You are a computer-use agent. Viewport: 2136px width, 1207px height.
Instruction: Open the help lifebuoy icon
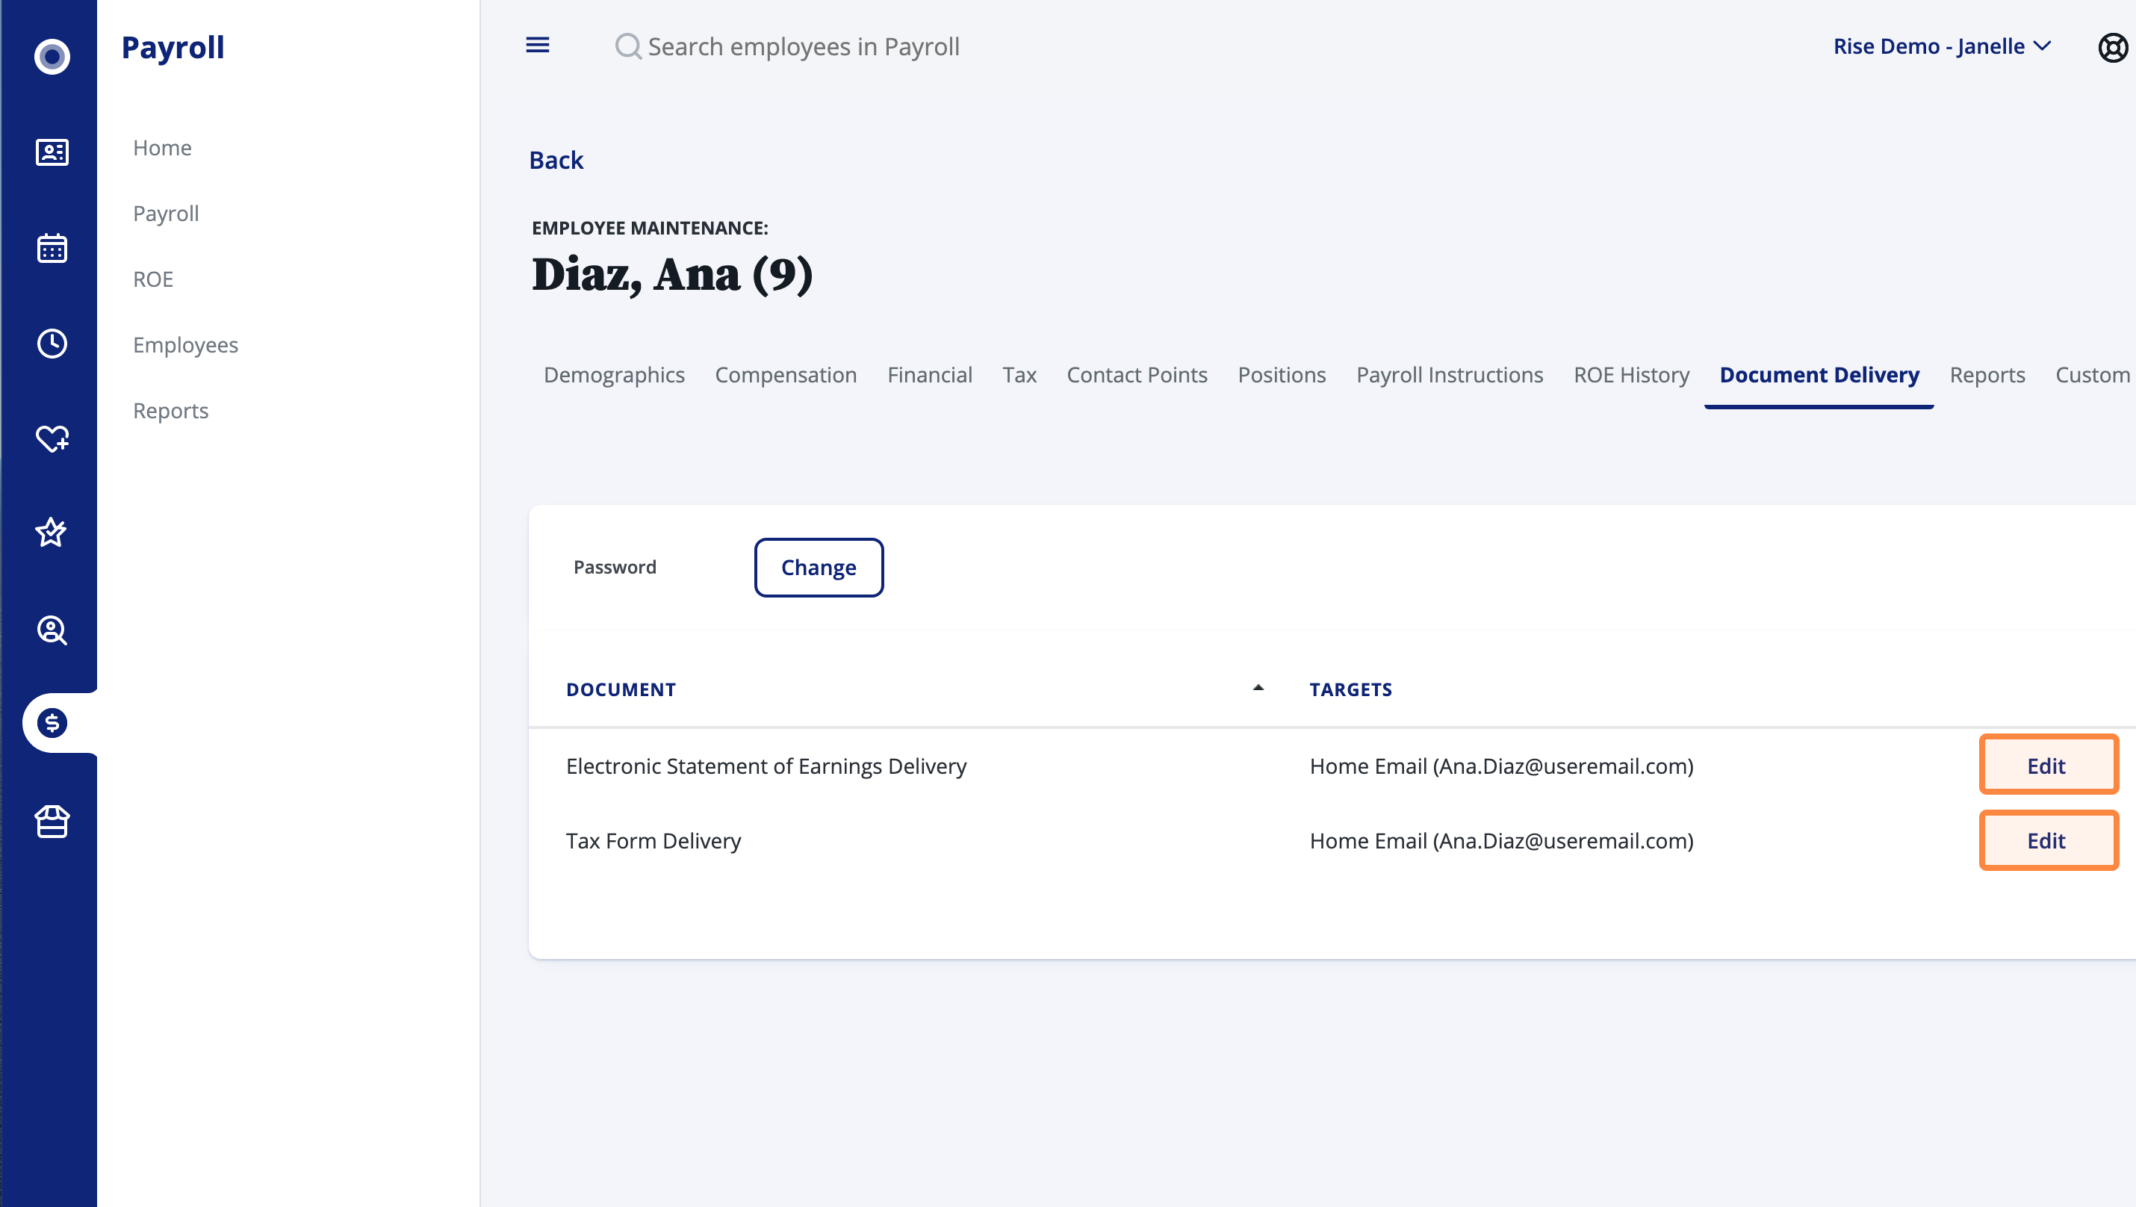[x=2112, y=47]
